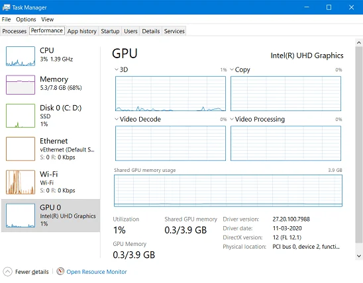Close the Task Manager window
This screenshot has width=363, height=283.
click(351, 7)
